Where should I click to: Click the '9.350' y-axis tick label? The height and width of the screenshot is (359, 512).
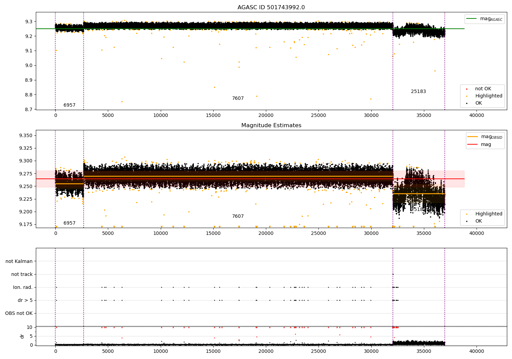tap(26, 136)
